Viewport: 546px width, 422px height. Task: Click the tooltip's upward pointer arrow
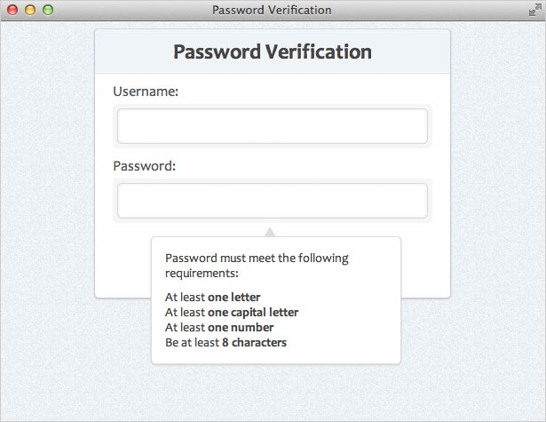coord(270,232)
